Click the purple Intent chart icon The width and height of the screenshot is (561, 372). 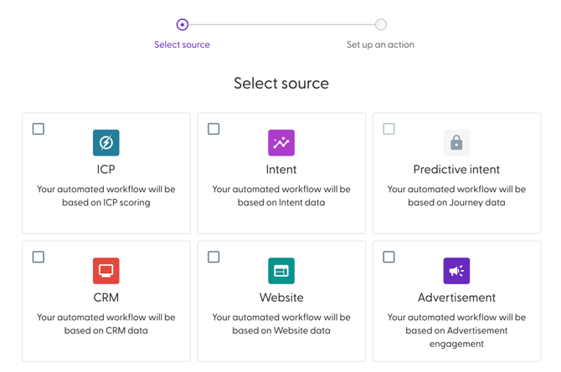pos(281,143)
